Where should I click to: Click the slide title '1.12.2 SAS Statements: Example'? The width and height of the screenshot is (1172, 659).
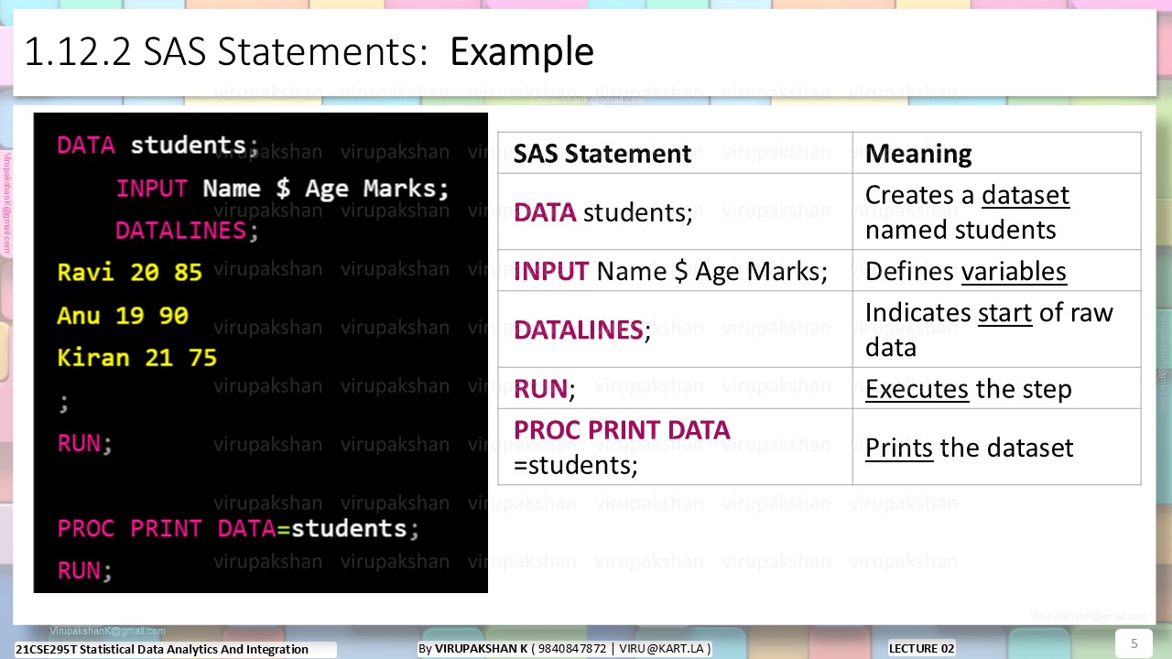click(309, 51)
